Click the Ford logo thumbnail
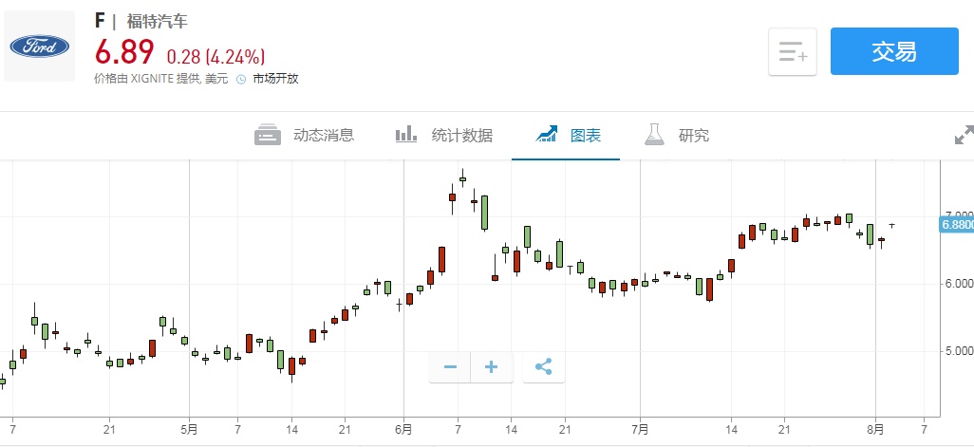The width and height of the screenshot is (974, 447). tap(39, 47)
